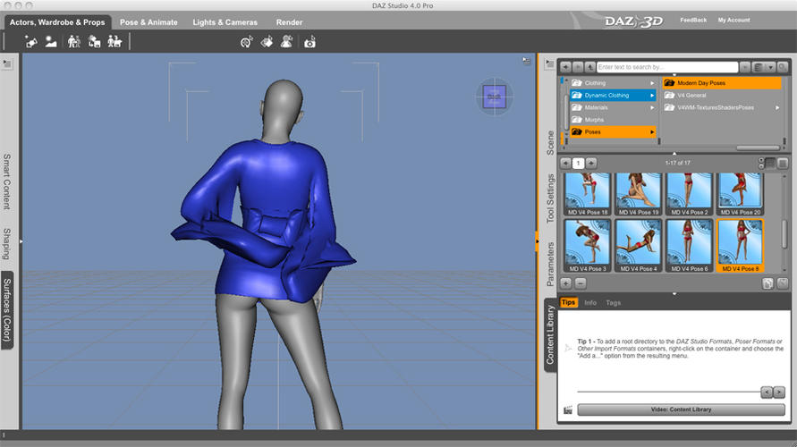This screenshot has height=447, width=797.
Task: Click the magnifier search icon
Action: coord(783,67)
